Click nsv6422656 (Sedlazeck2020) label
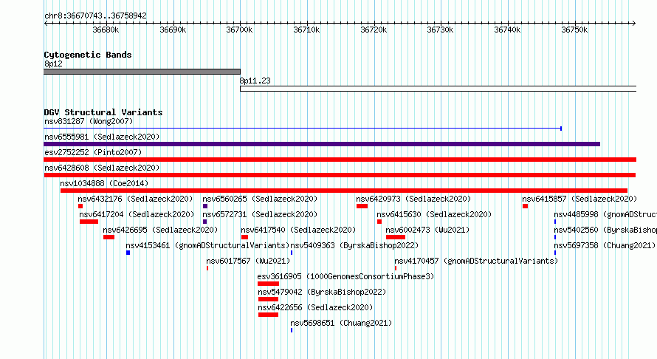The width and height of the screenshot is (657, 359). click(x=315, y=307)
